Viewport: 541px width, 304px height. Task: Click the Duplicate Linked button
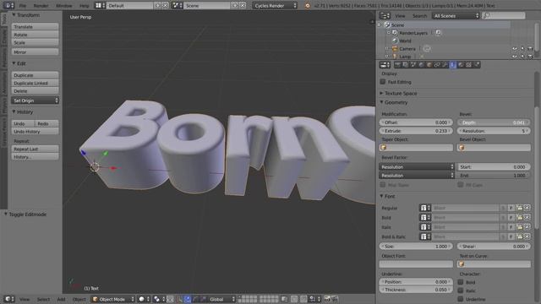click(x=35, y=83)
